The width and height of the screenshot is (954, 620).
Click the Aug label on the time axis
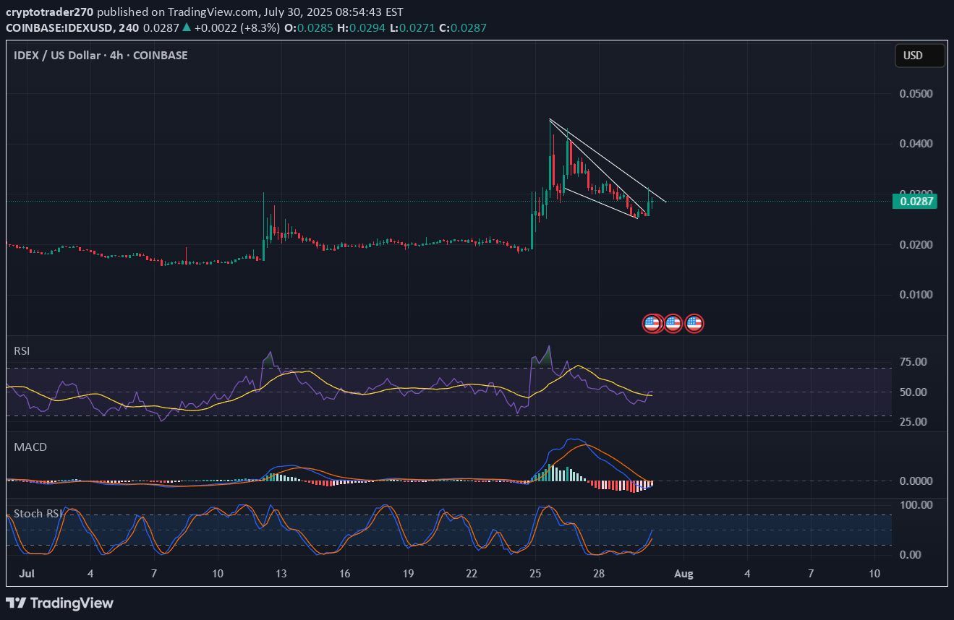[683, 574]
